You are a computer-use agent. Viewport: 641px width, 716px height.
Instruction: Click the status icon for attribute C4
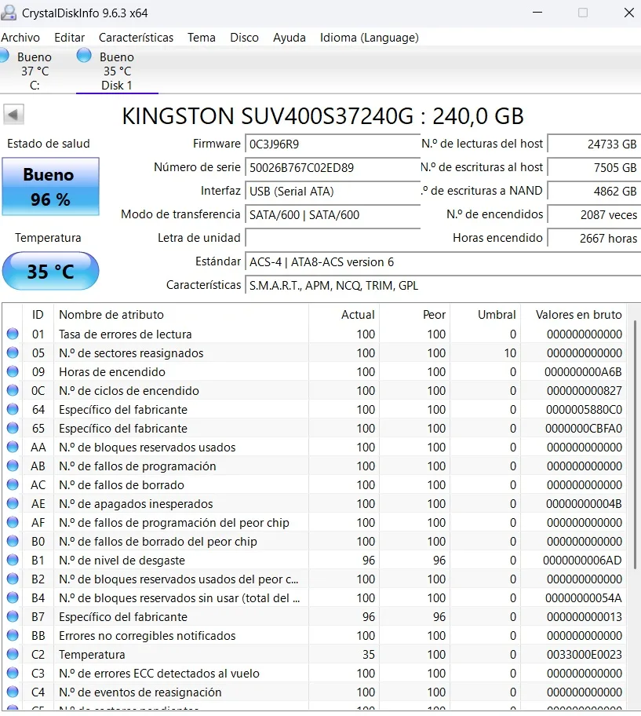click(13, 692)
